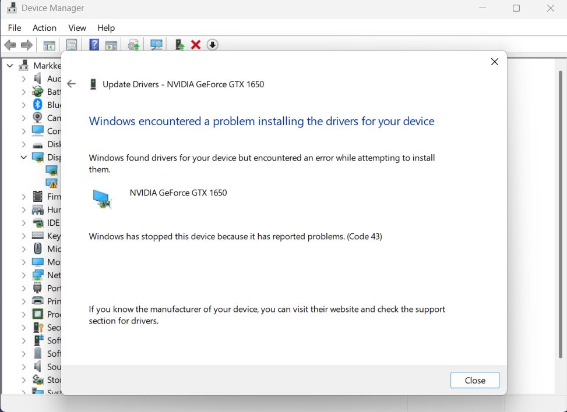Viewport: 567px width, 412px height.
Task: Minimize the Device Manager window
Action: (x=483, y=8)
